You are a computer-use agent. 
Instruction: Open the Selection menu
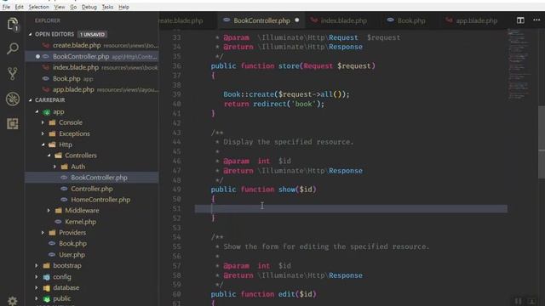[38, 7]
